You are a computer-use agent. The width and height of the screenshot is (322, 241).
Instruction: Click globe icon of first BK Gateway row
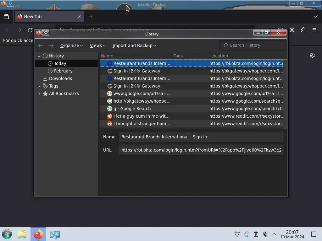[x=110, y=71]
